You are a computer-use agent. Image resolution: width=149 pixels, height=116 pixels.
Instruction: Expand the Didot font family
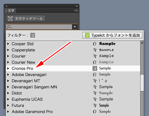click(8, 93)
